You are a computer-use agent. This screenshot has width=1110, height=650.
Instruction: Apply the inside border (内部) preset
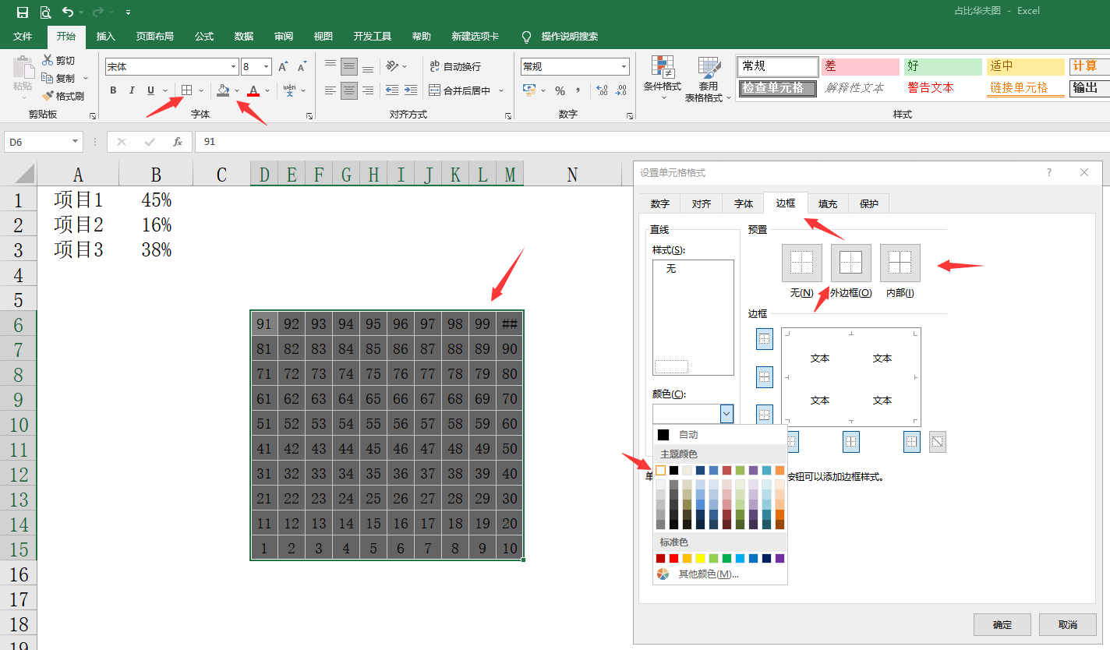click(x=900, y=263)
